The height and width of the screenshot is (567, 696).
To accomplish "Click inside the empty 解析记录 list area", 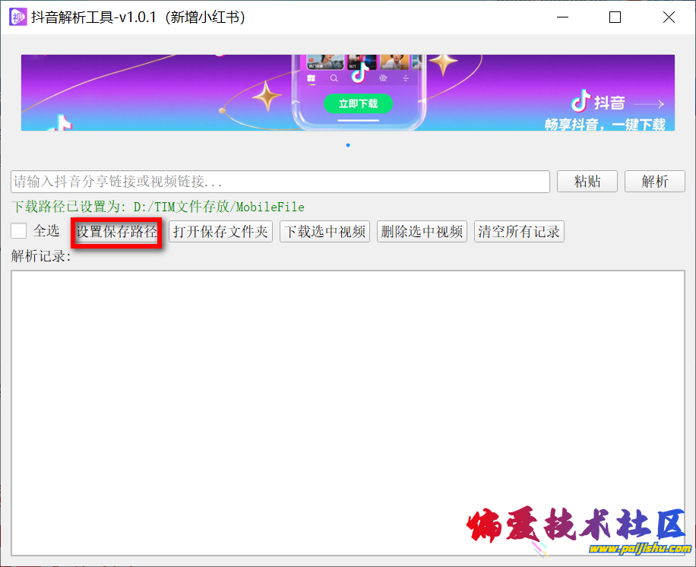I will (347, 410).
